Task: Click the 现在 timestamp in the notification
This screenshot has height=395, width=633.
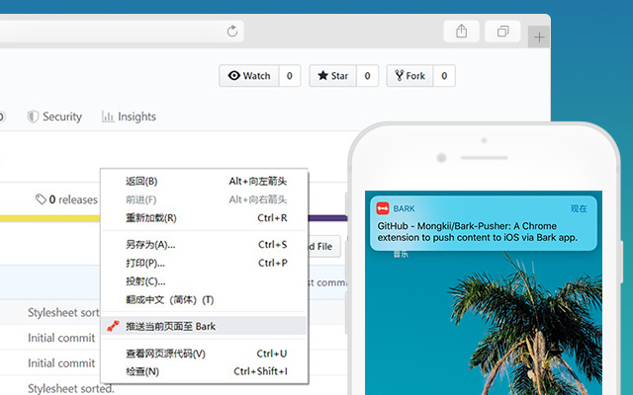Action: point(579,208)
